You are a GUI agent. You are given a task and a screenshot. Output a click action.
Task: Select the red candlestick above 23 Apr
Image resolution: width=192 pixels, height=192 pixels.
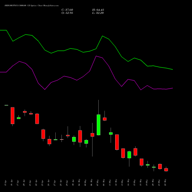click(43, 134)
